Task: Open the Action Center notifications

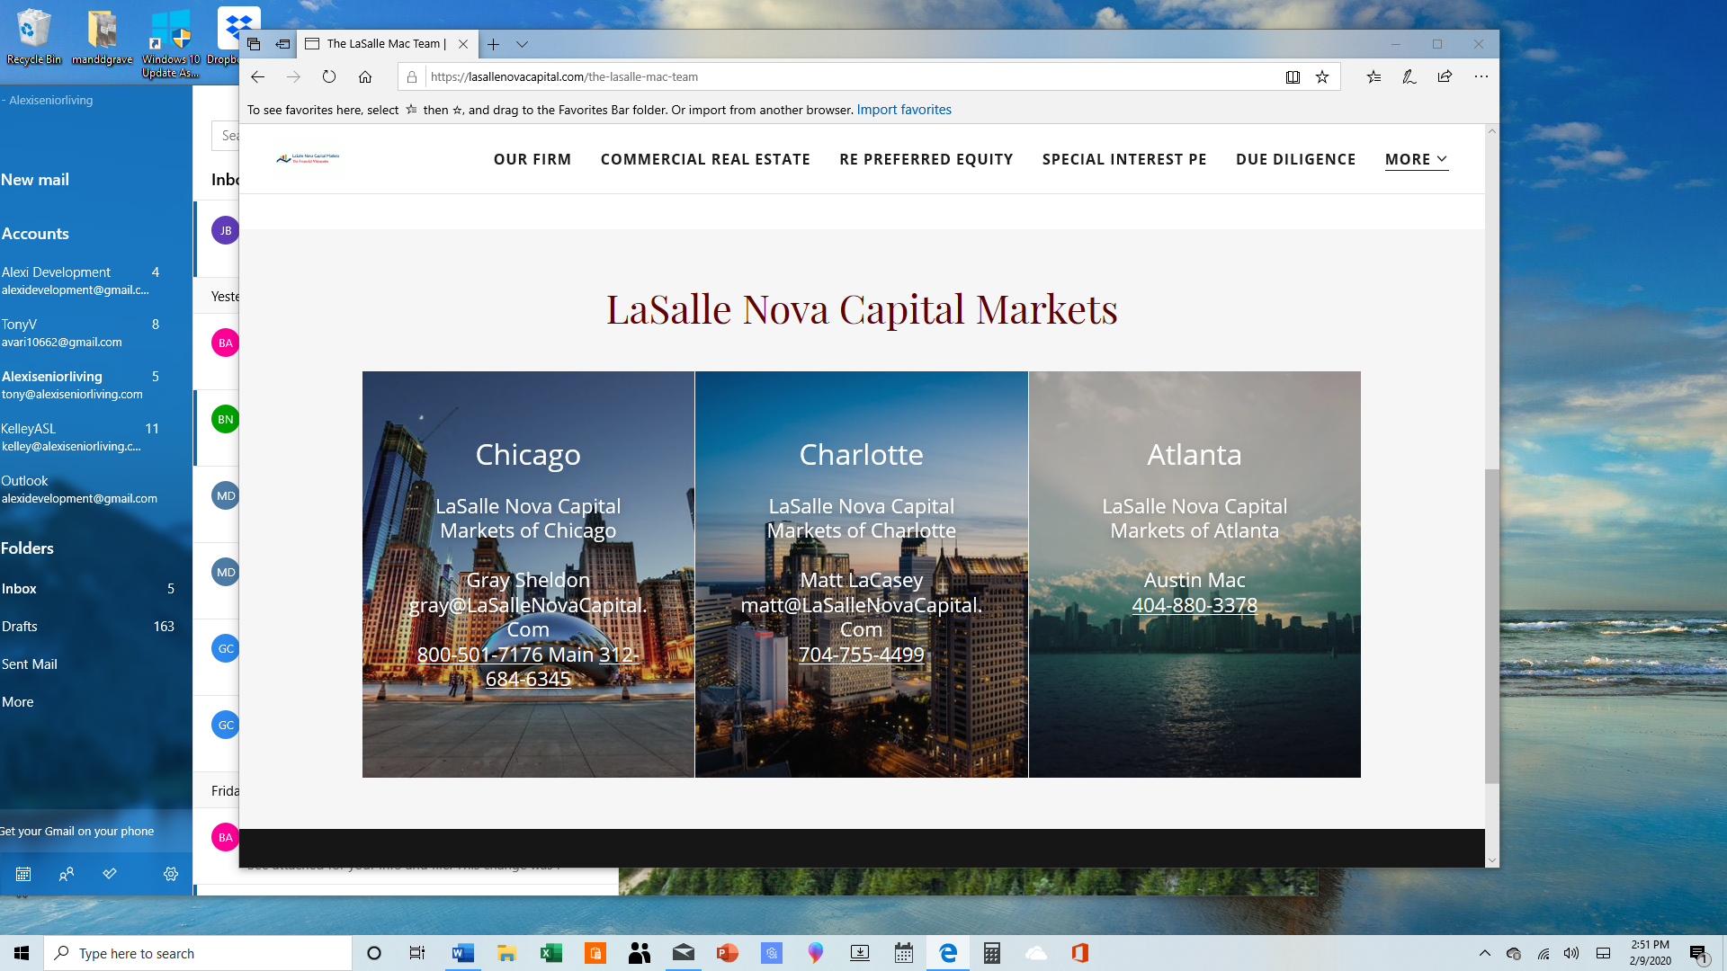Action: [x=1698, y=953]
